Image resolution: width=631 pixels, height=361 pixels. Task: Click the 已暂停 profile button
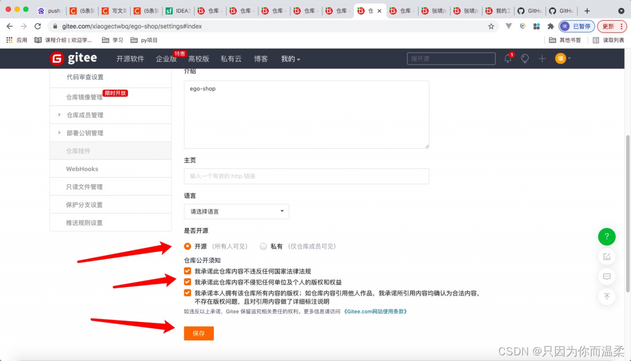pos(576,26)
